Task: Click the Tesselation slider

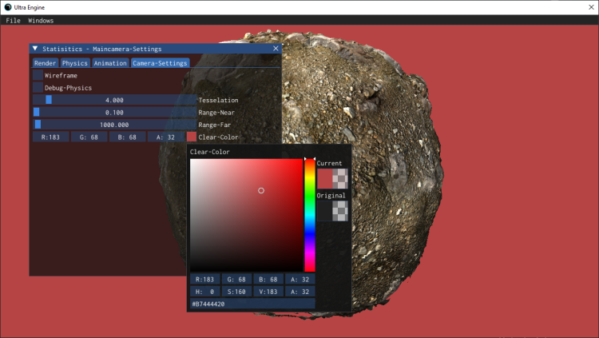Action: pyautogui.click(x=114, y=100)
